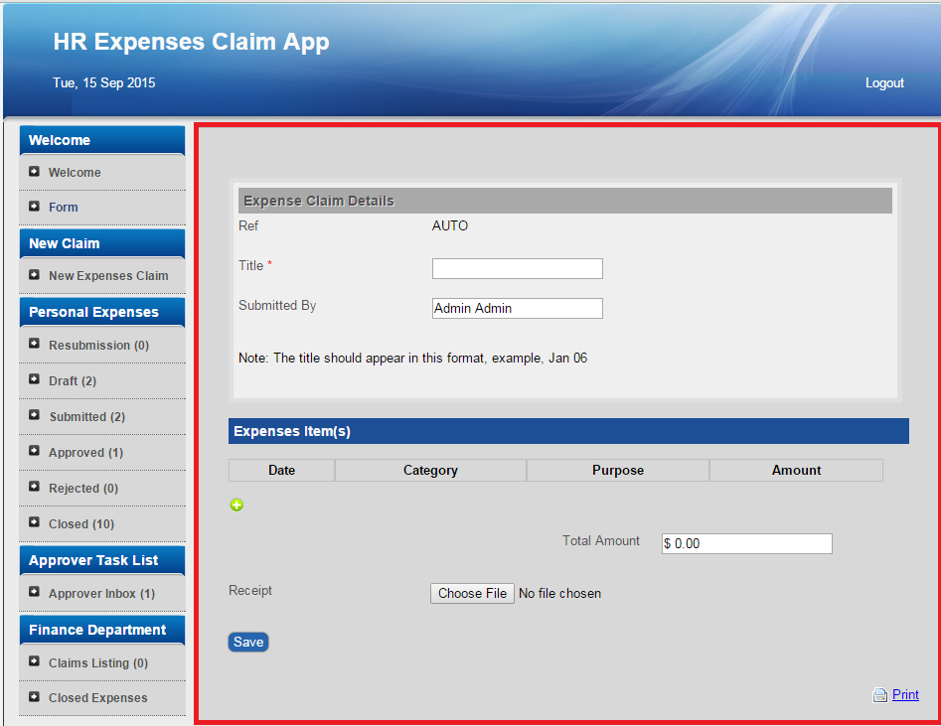The width and height of the screenshot is (941, 726).
Task: Open the Submitted (2) claims list
Action: coord(87,417)
